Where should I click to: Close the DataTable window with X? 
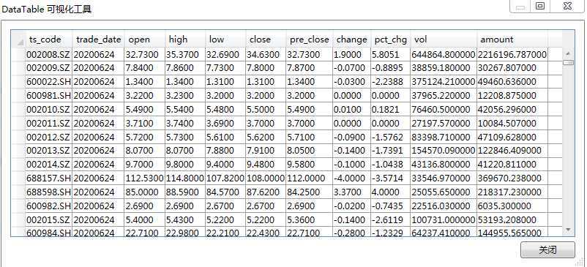(567, 6)
